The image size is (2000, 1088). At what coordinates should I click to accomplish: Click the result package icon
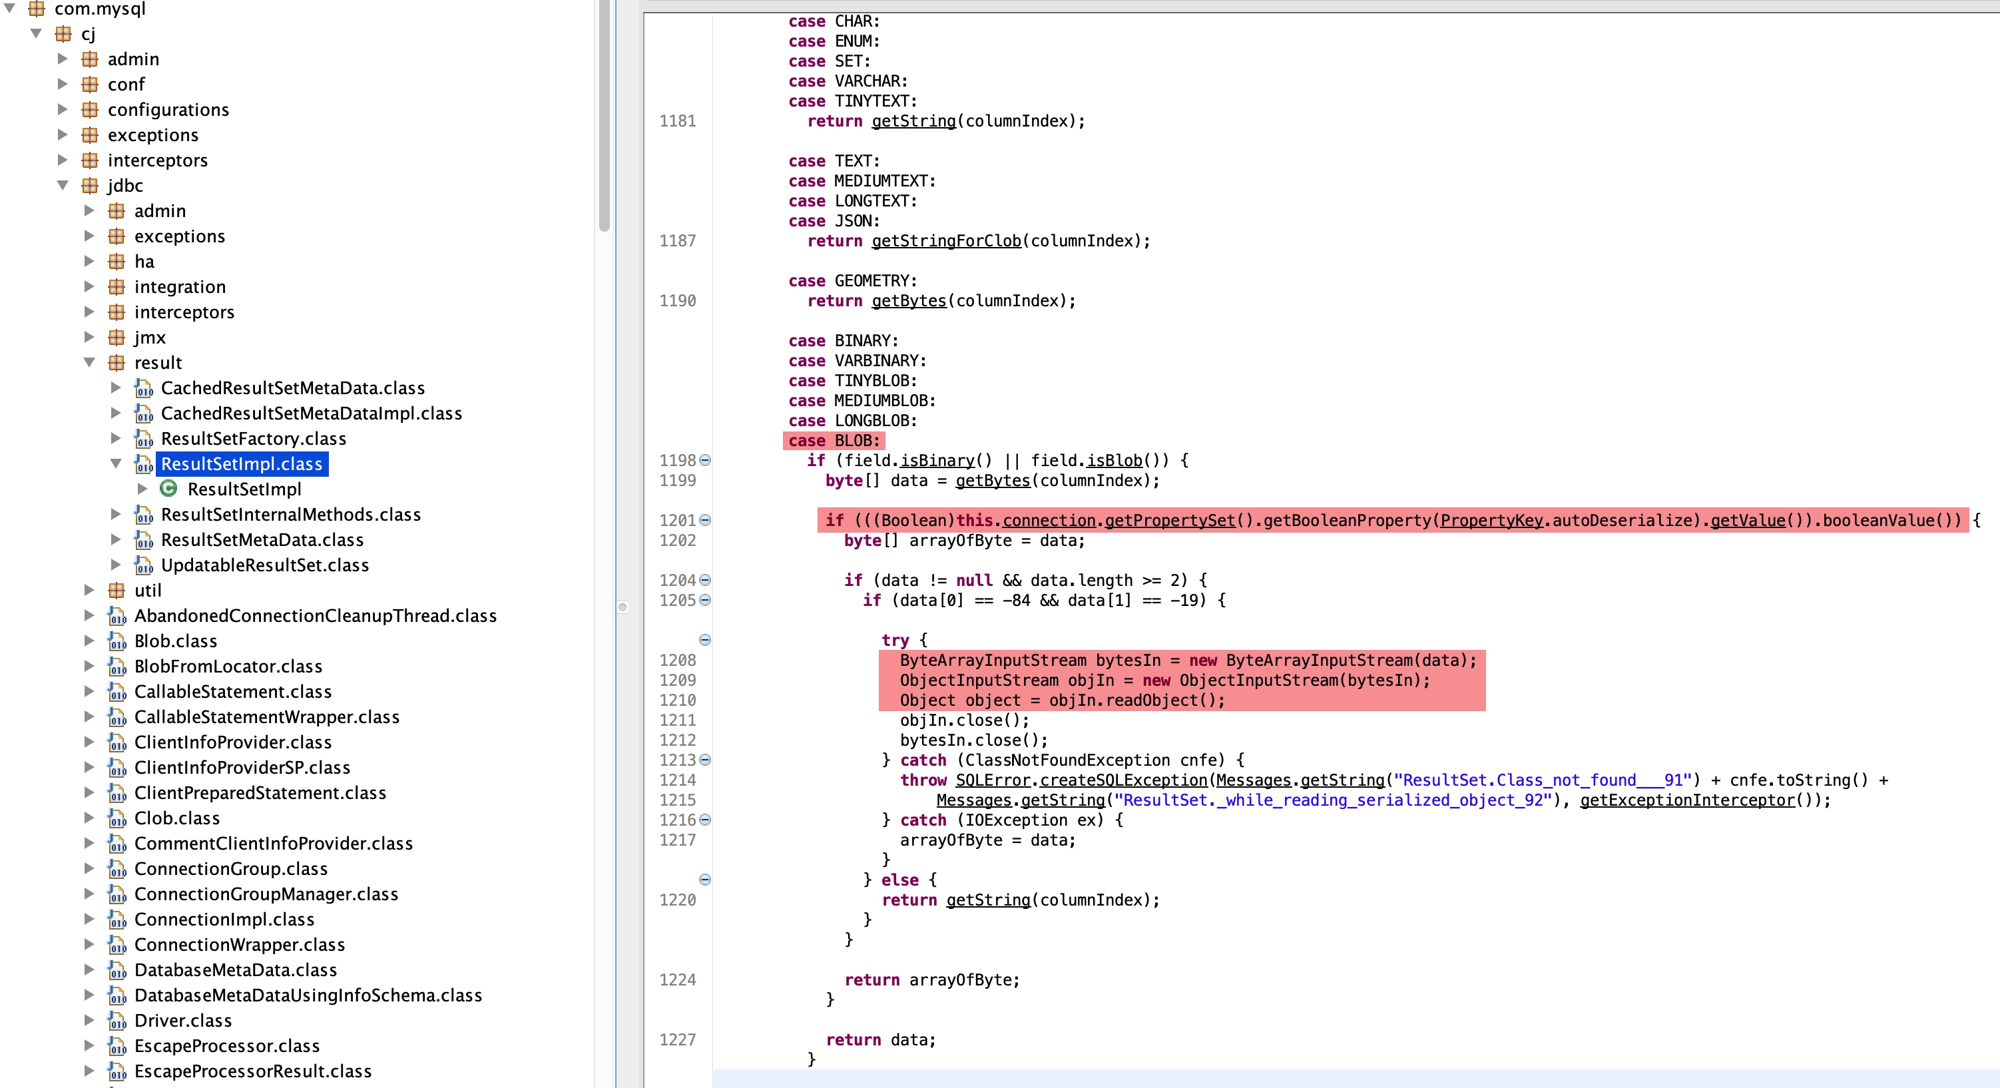pyautogui.click(x=117, y=363)
